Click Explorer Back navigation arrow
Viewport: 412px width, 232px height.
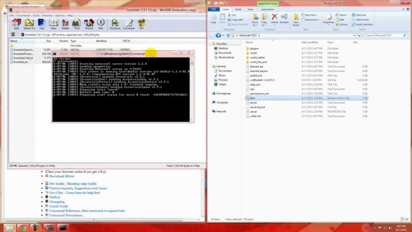pyautogui.click(x=211, y=35)
